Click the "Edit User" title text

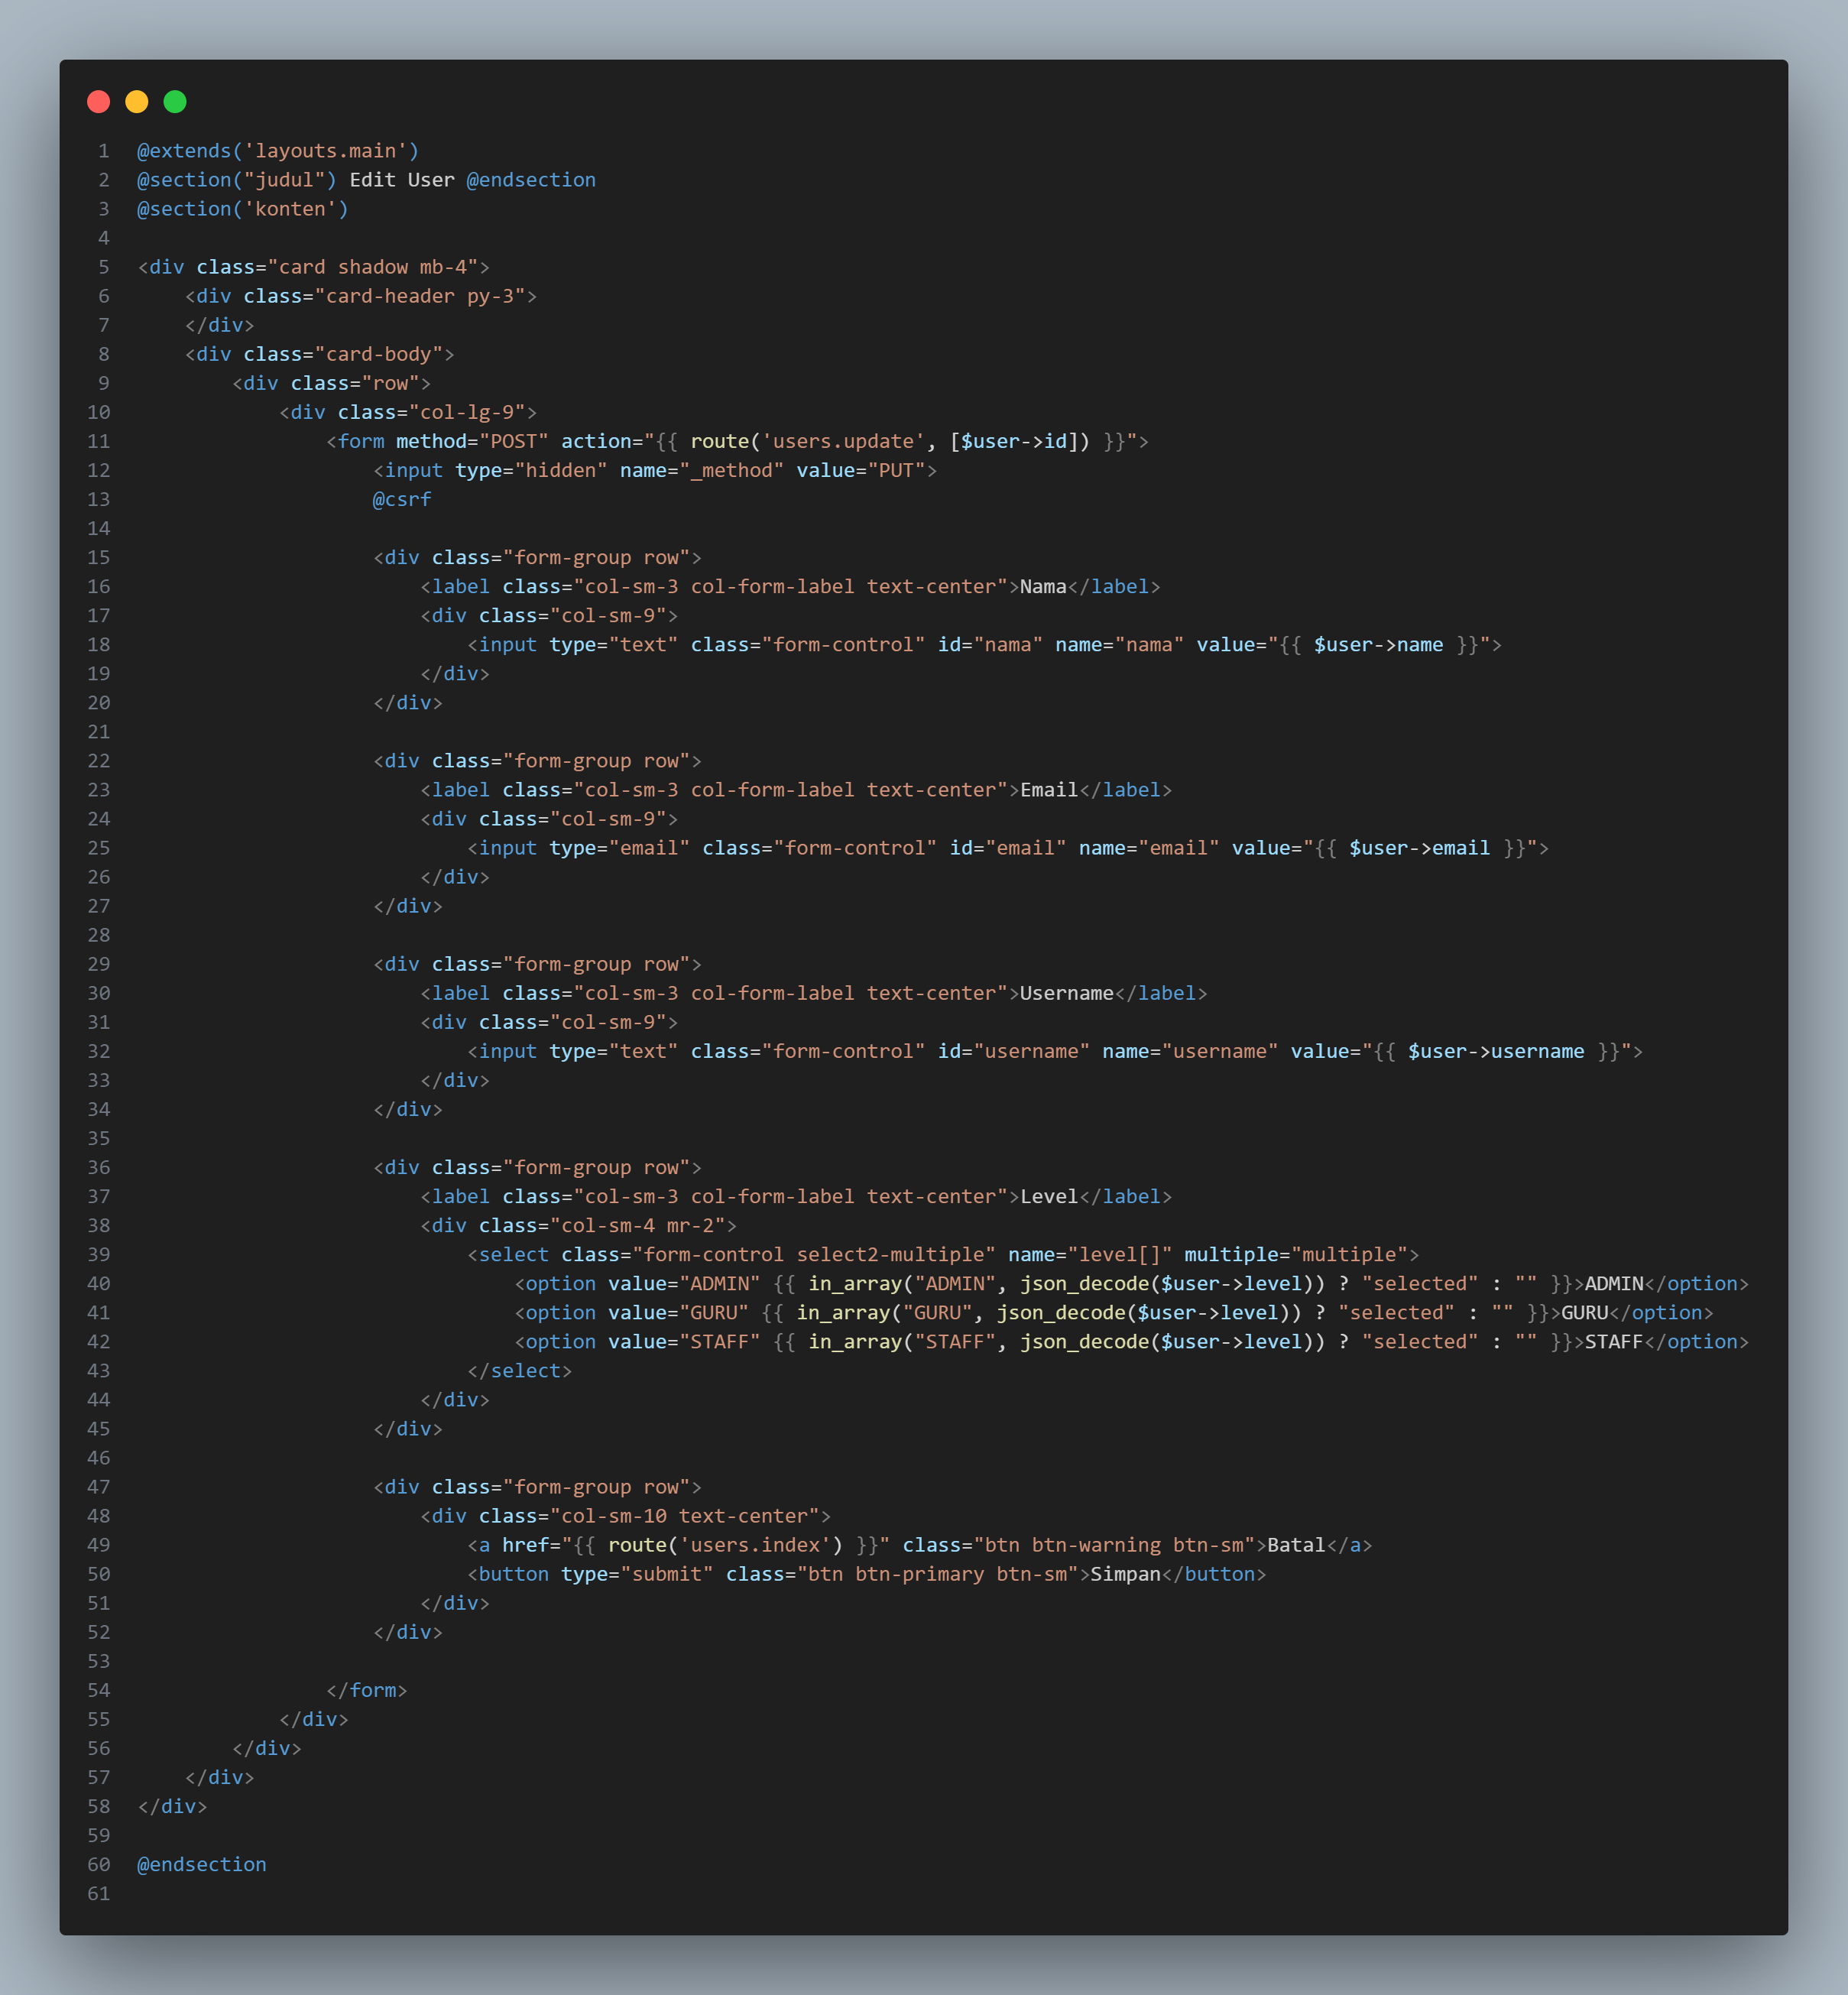401,180
